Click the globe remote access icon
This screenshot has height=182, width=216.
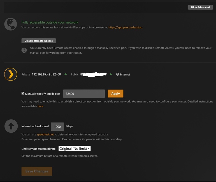[11, 24]
